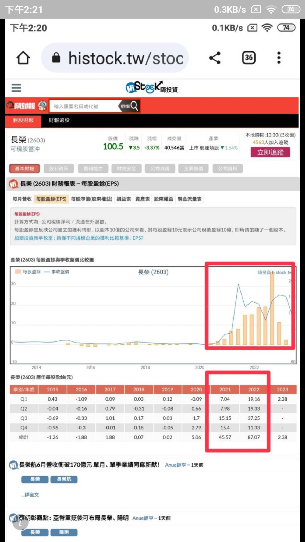Click the 陽明 tag button
Viewport: 305px width, 542px height.
point(64,532)
